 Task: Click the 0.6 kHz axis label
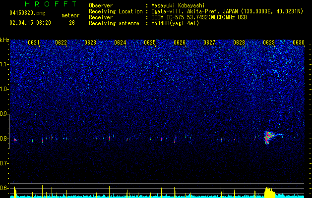pyautogui.click(x=4, y=188)
